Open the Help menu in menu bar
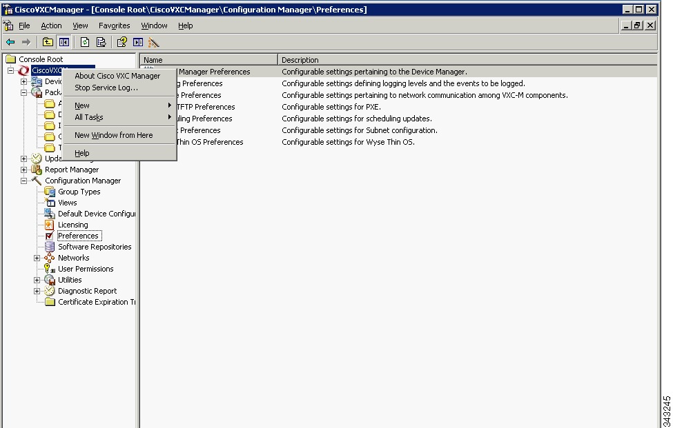 [186, 26]
